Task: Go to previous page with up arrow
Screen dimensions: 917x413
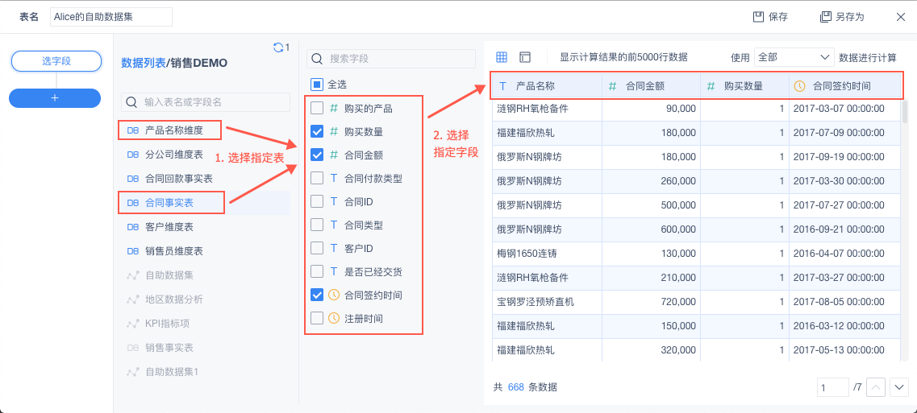Action: tap(877, 387)
